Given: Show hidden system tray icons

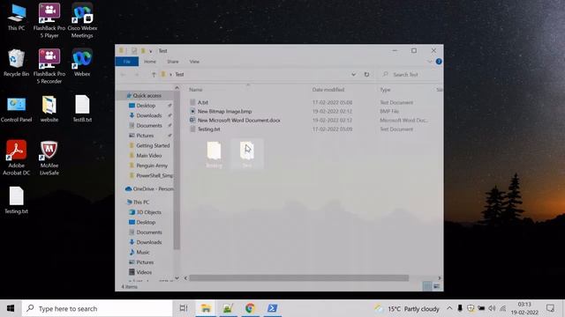Looking at the screenshot, I should 449,308.
